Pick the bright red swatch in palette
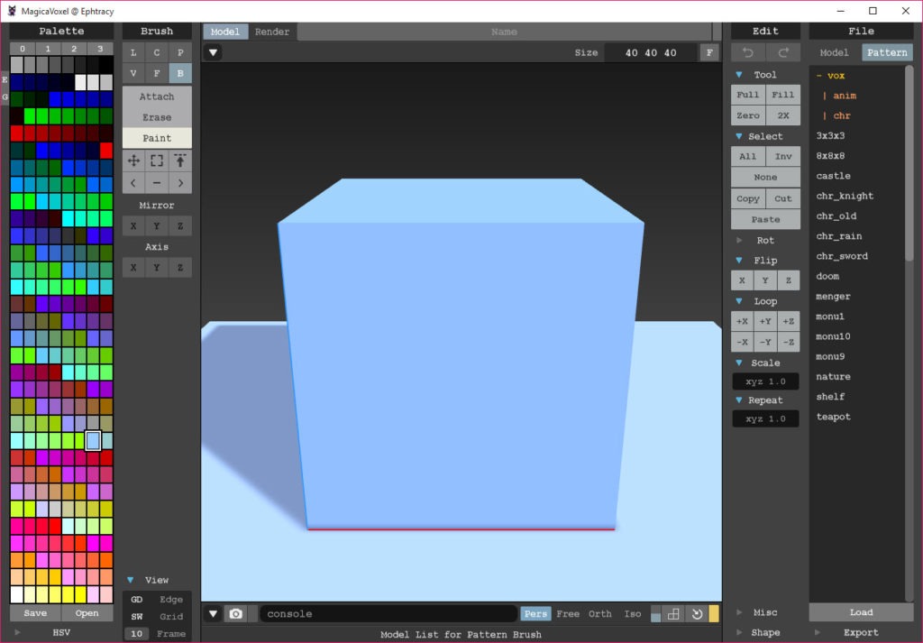923x643 pixels. click(106, 151)
